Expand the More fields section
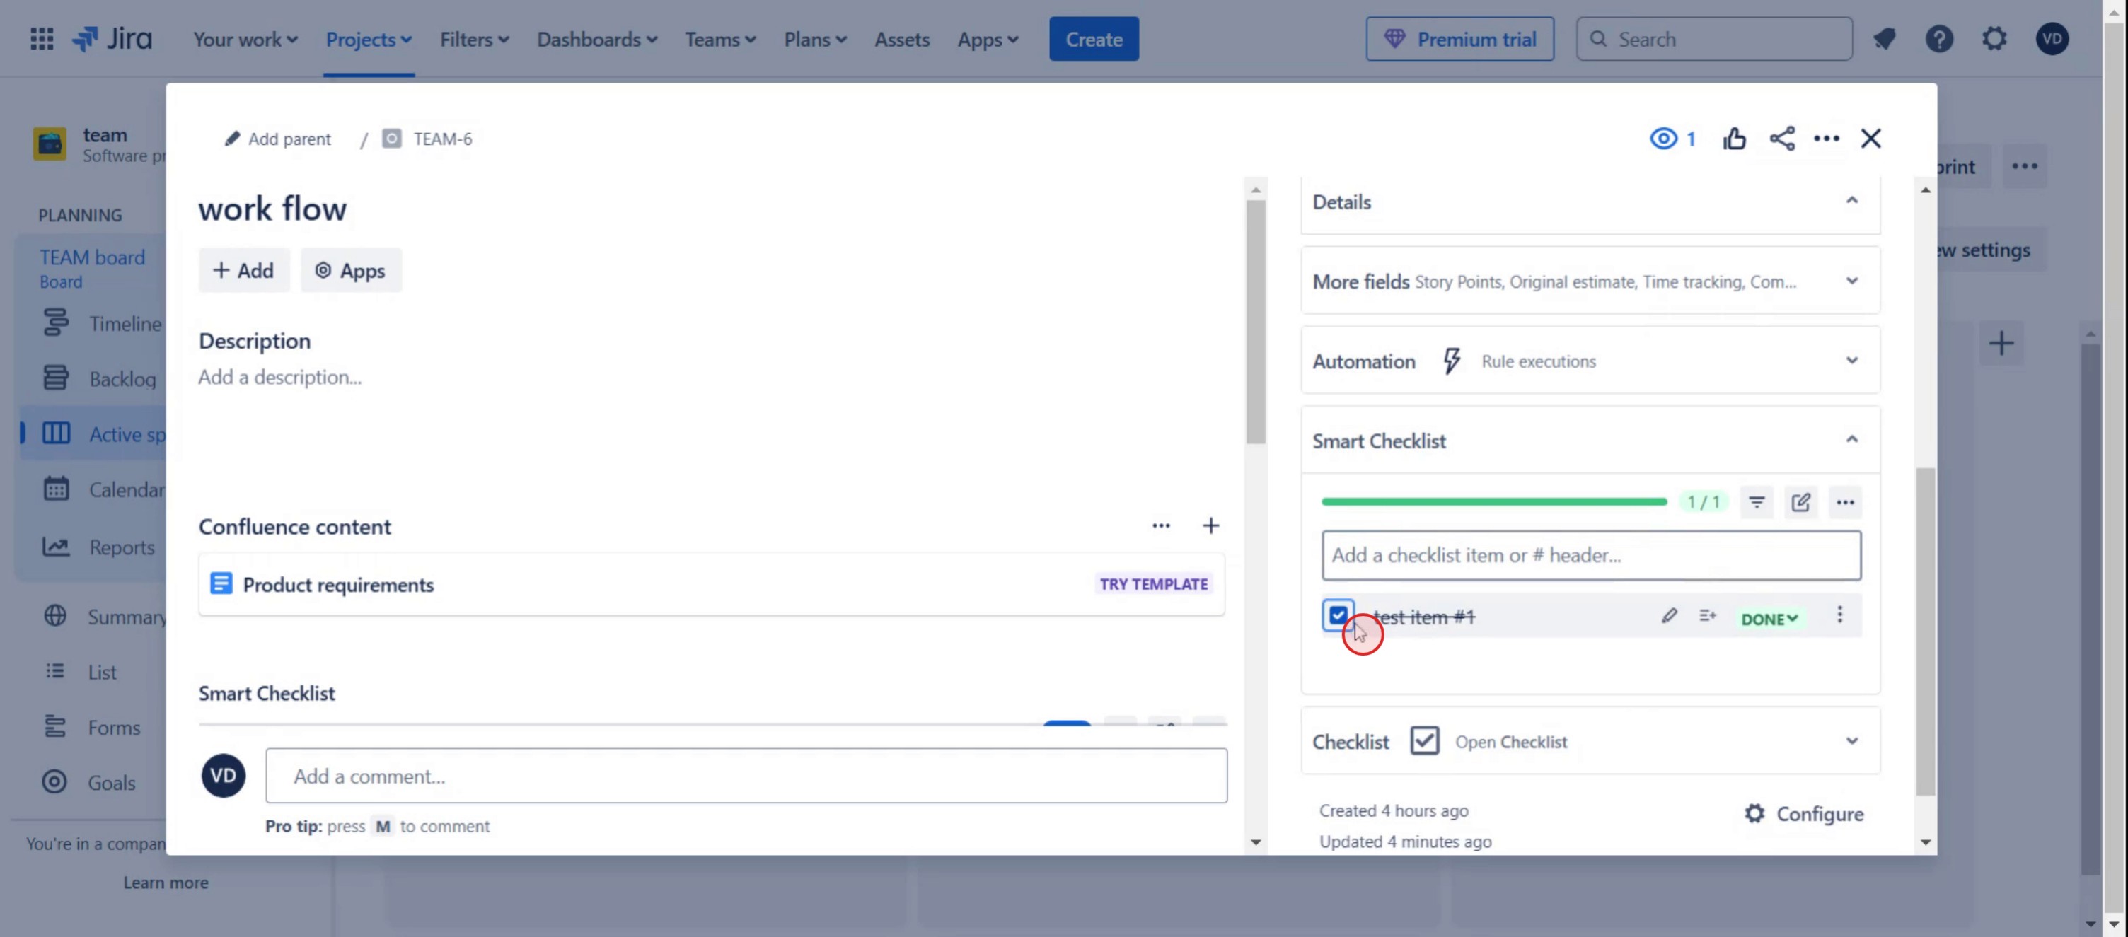Screen dimensions: 2128x937 point(1851,281)
